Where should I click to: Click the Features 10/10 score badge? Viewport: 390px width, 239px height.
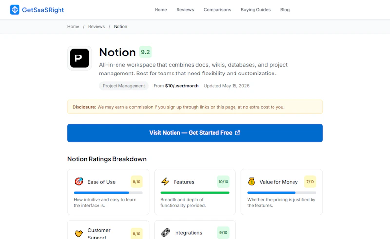point(223,182)
